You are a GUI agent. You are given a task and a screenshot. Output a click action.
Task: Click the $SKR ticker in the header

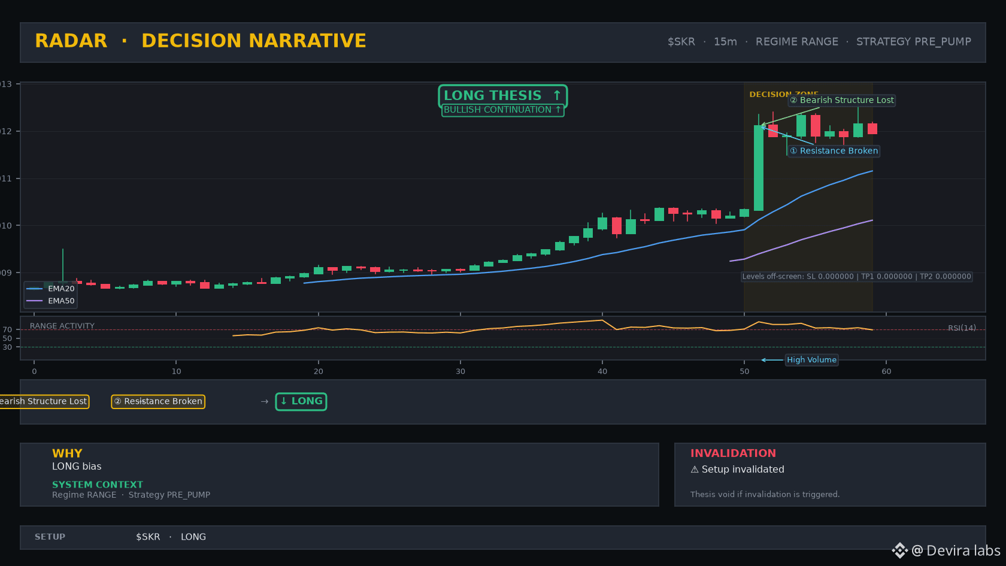(681, 42)
